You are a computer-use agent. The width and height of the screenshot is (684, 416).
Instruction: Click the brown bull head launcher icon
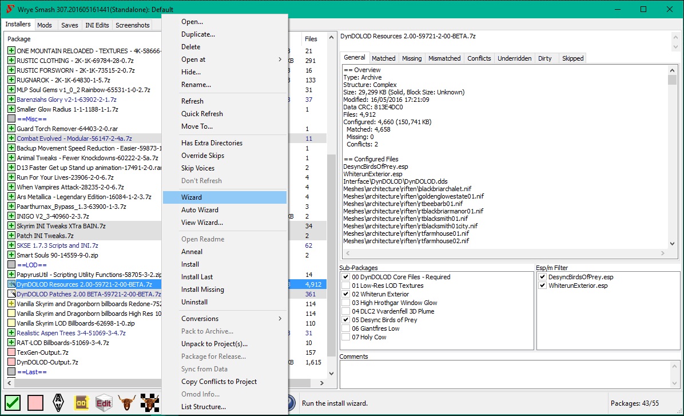[127, 402]
